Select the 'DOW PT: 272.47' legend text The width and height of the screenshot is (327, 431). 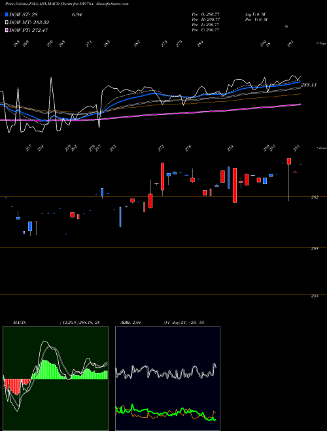click(x=29, y=30)
